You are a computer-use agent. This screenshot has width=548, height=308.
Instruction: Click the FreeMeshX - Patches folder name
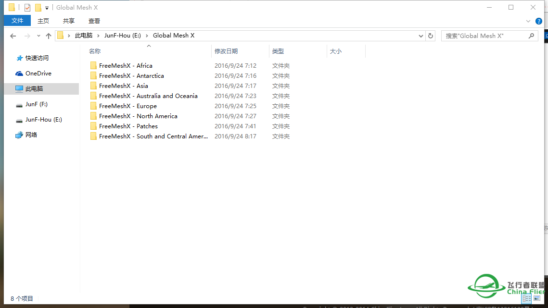pos(128,126)
